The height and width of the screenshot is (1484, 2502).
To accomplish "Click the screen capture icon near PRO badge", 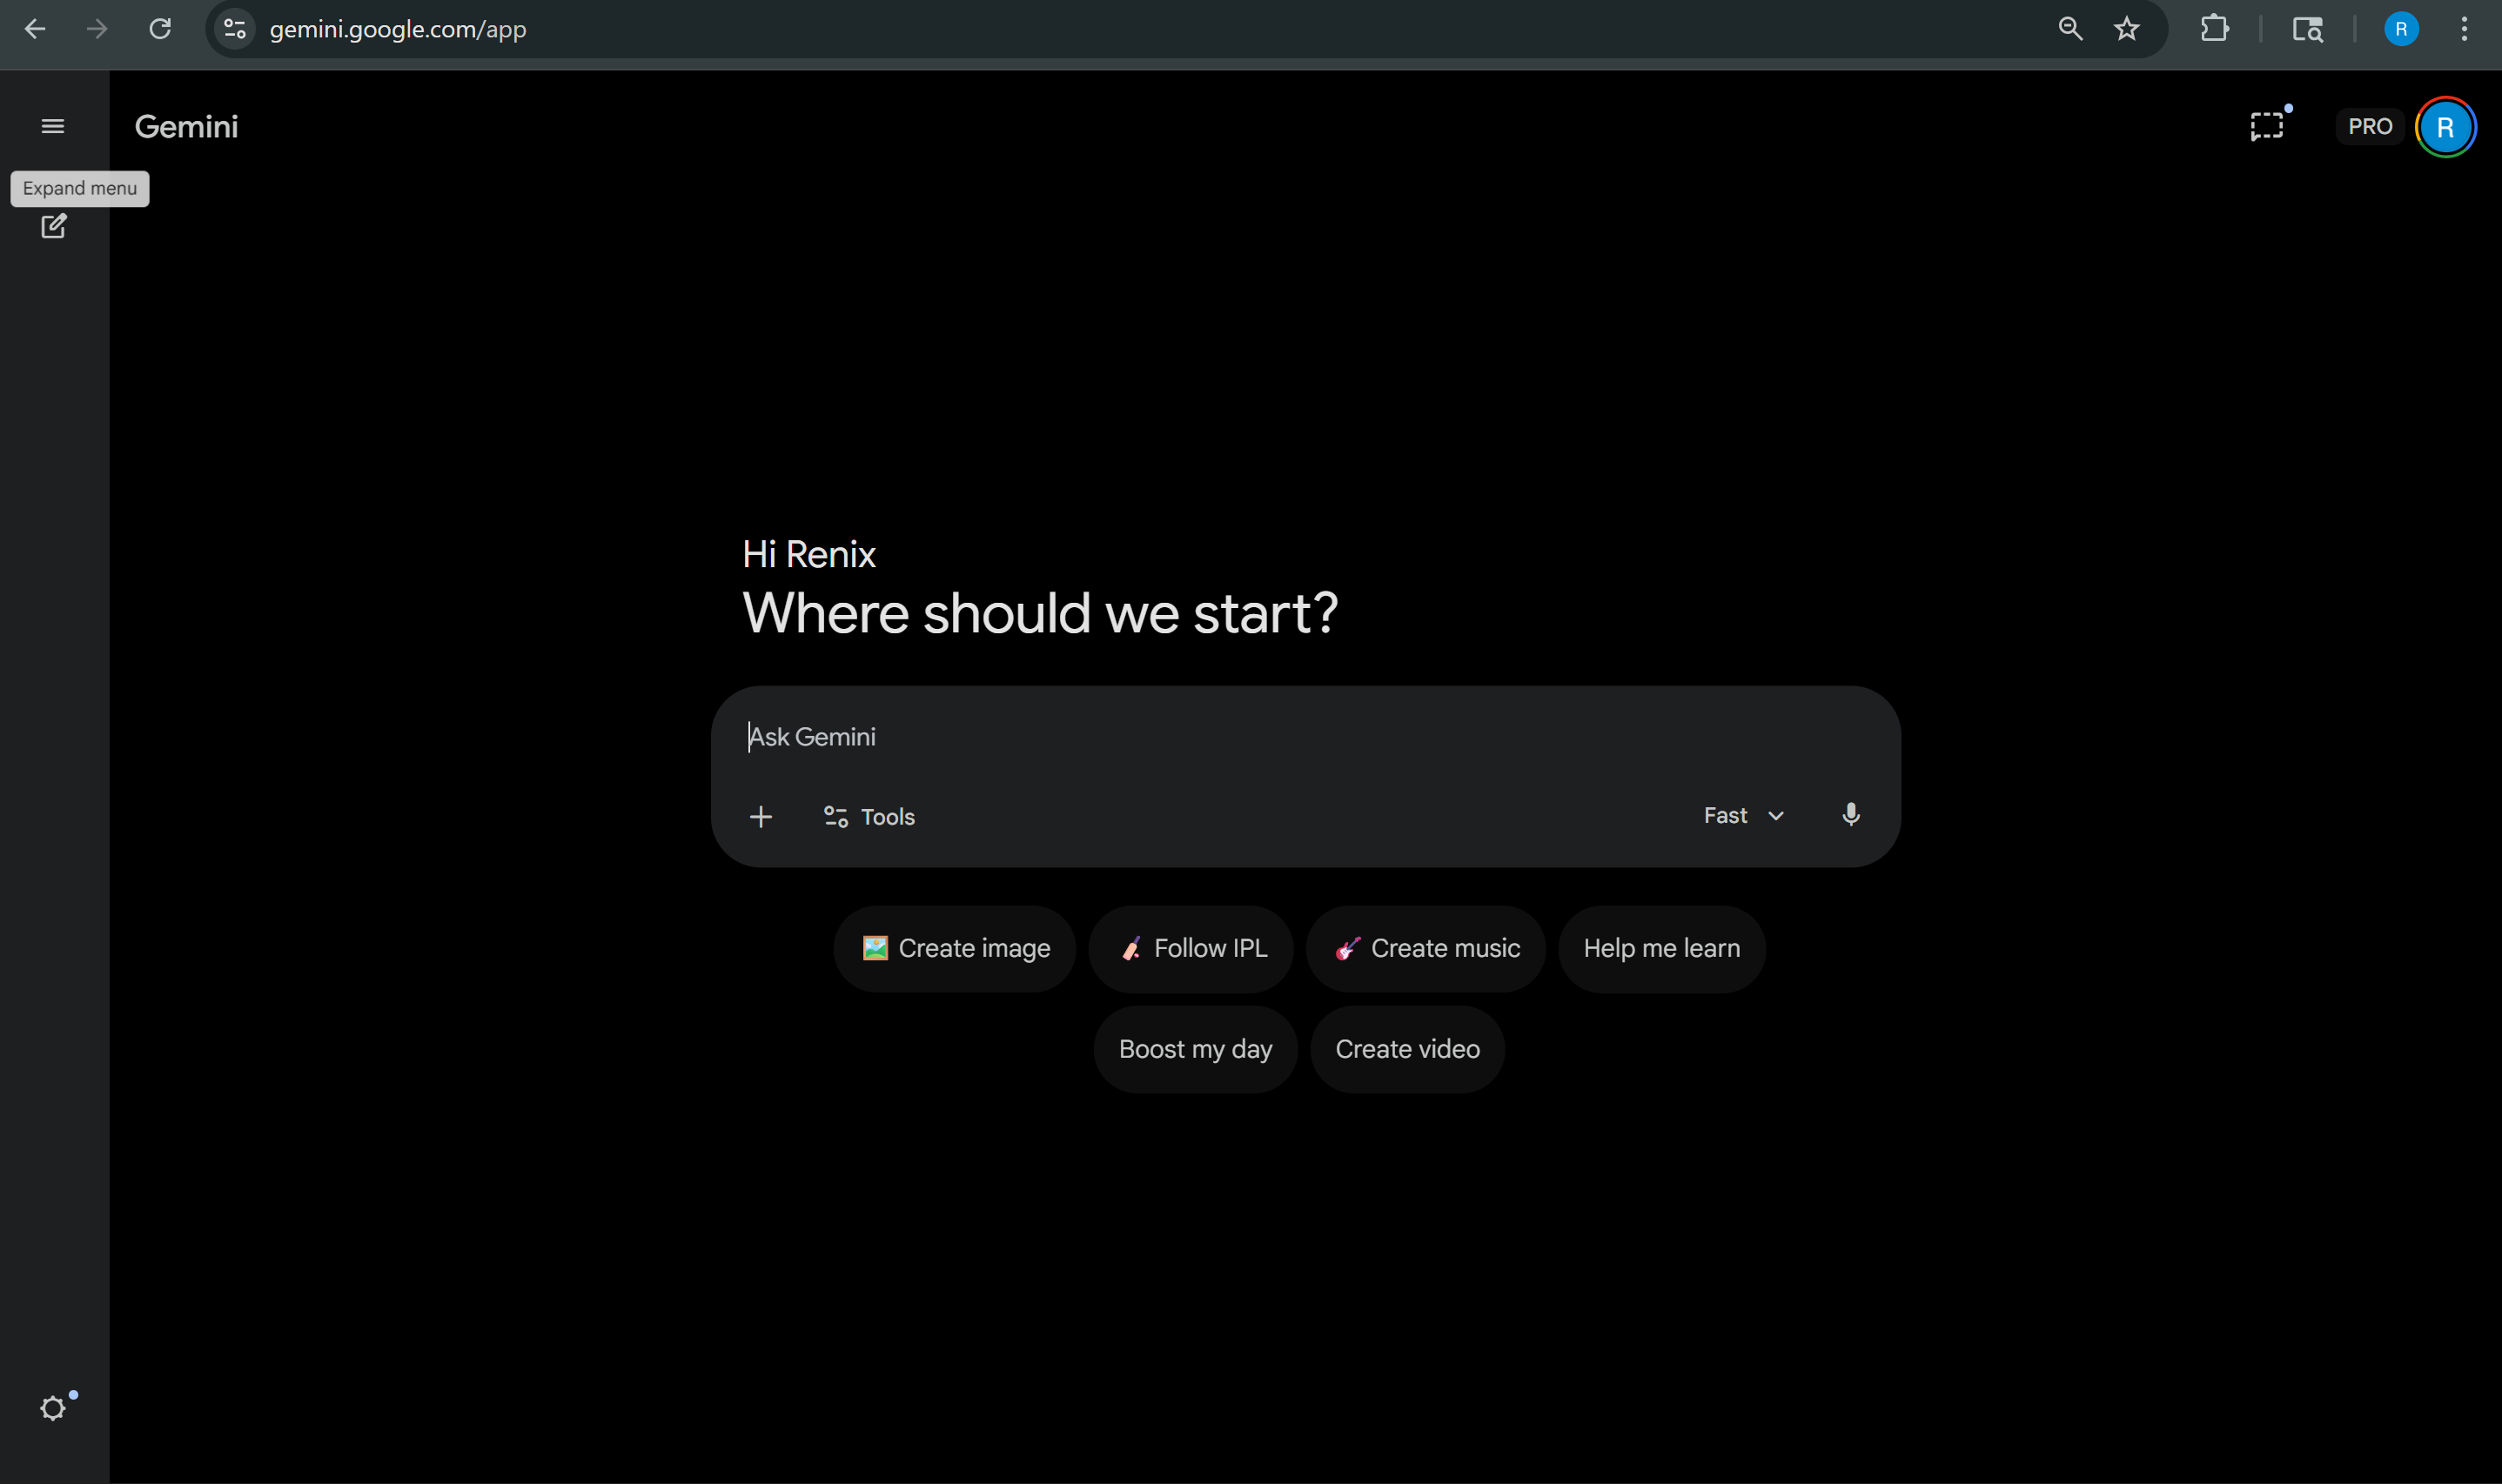I will [2266, 125].
